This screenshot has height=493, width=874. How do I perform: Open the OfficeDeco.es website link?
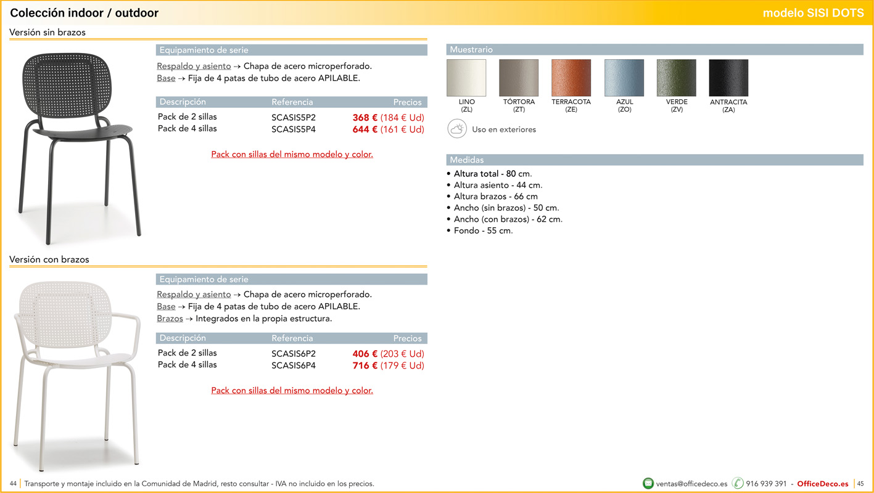822,484
